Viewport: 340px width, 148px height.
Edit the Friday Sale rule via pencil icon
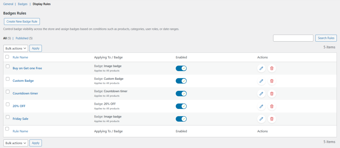(x=261, y=119)
